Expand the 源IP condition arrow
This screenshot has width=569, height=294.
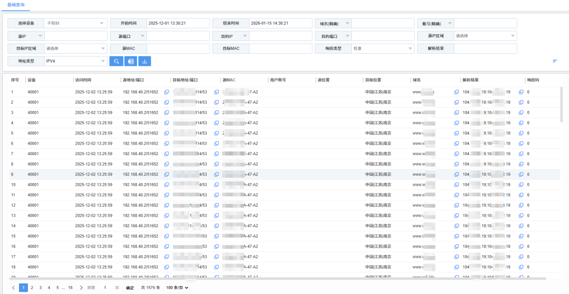tap(40, 36)
